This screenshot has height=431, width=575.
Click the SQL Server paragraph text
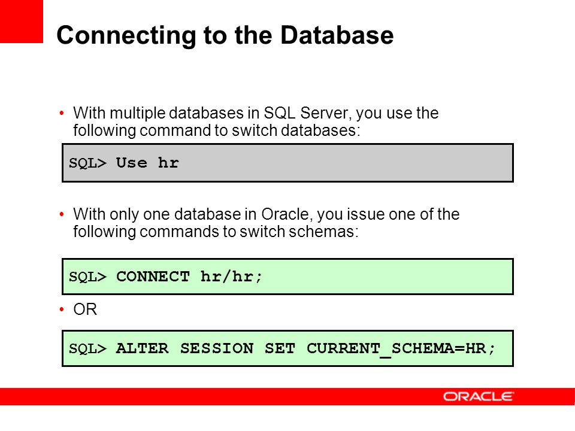[256, 122]
